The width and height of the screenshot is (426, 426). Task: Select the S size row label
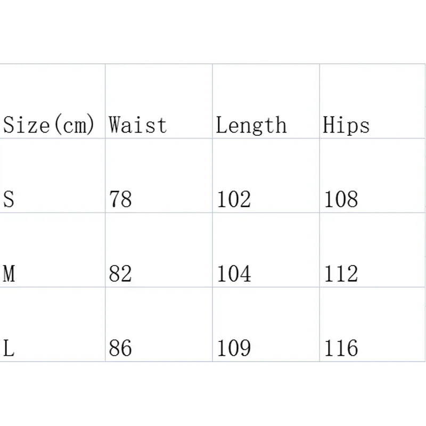point(9,200)
